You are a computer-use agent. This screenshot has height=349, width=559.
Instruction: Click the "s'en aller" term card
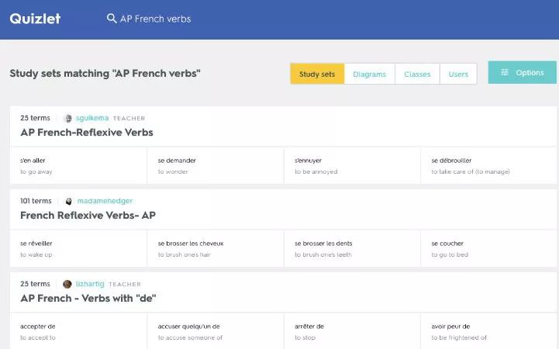pyautogui.click(x=78, y=165)
